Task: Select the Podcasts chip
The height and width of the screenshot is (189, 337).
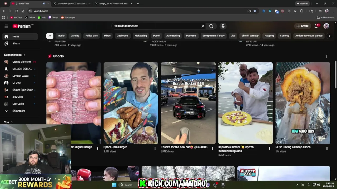Action: click(x=191, y=36)
